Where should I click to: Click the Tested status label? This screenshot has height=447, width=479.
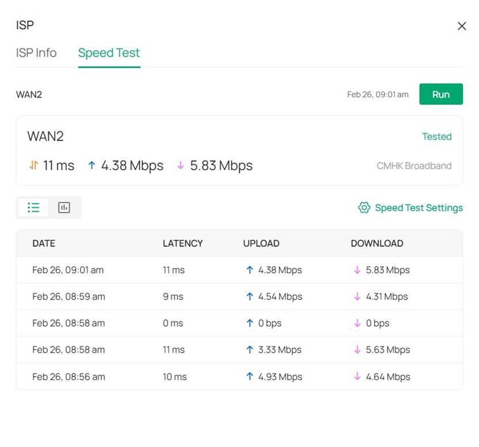[437, 137]
